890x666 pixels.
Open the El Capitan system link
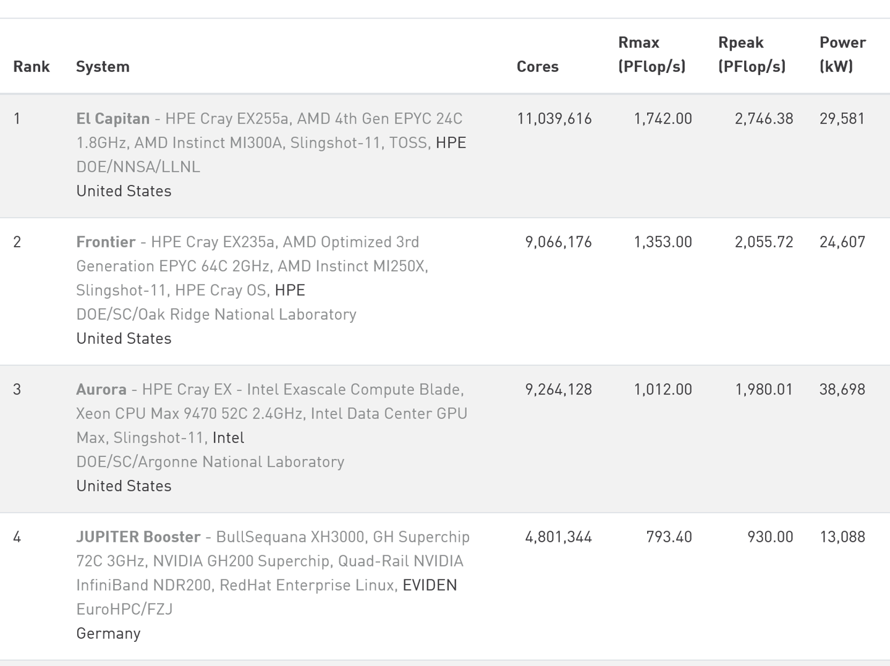point(112,118)
